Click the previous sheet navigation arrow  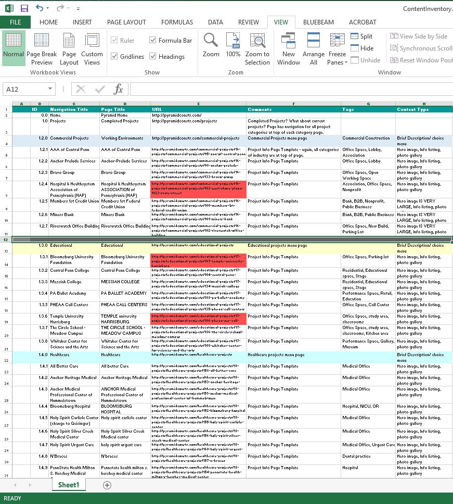(x=15, y=485)
